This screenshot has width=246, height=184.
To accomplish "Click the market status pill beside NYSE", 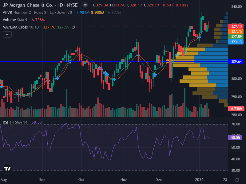I will pos(85,5).
